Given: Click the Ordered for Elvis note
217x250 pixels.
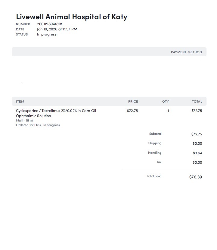Looking at the screenshot, I should point(38,125).
